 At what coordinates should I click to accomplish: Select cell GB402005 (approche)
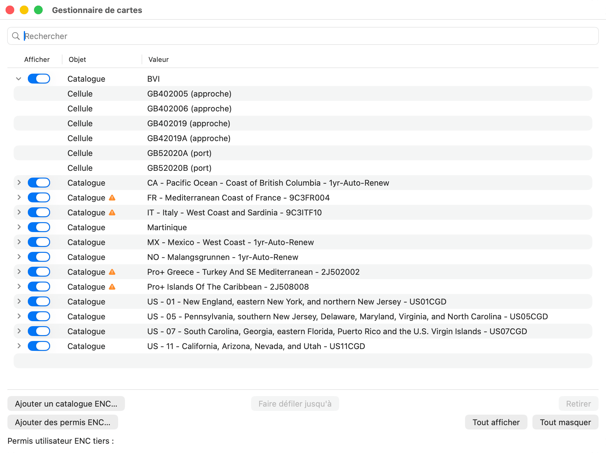pos(303,93)
